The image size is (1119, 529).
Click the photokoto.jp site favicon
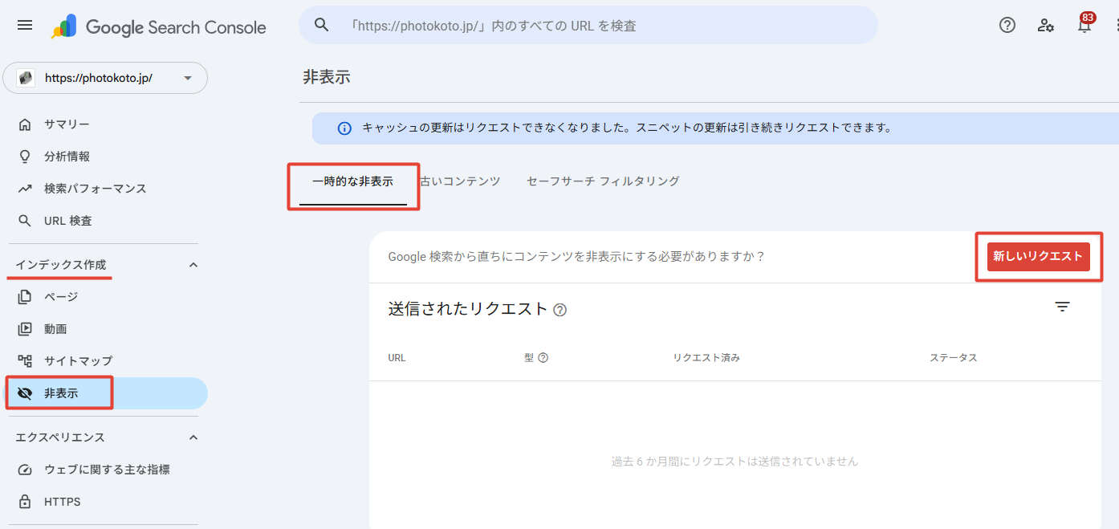click(26, 78)
